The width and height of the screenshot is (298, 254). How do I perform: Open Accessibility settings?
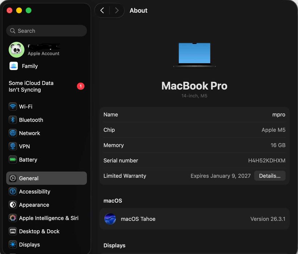tap(46, 191)
